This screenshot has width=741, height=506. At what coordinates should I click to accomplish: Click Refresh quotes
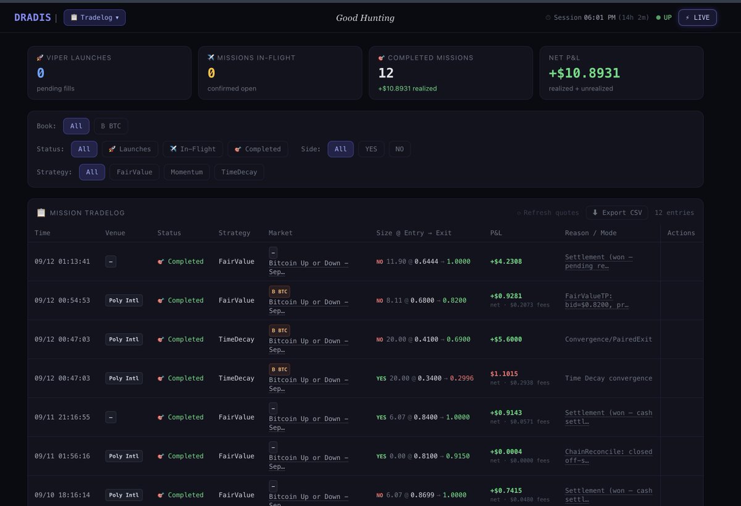(548, 213)
